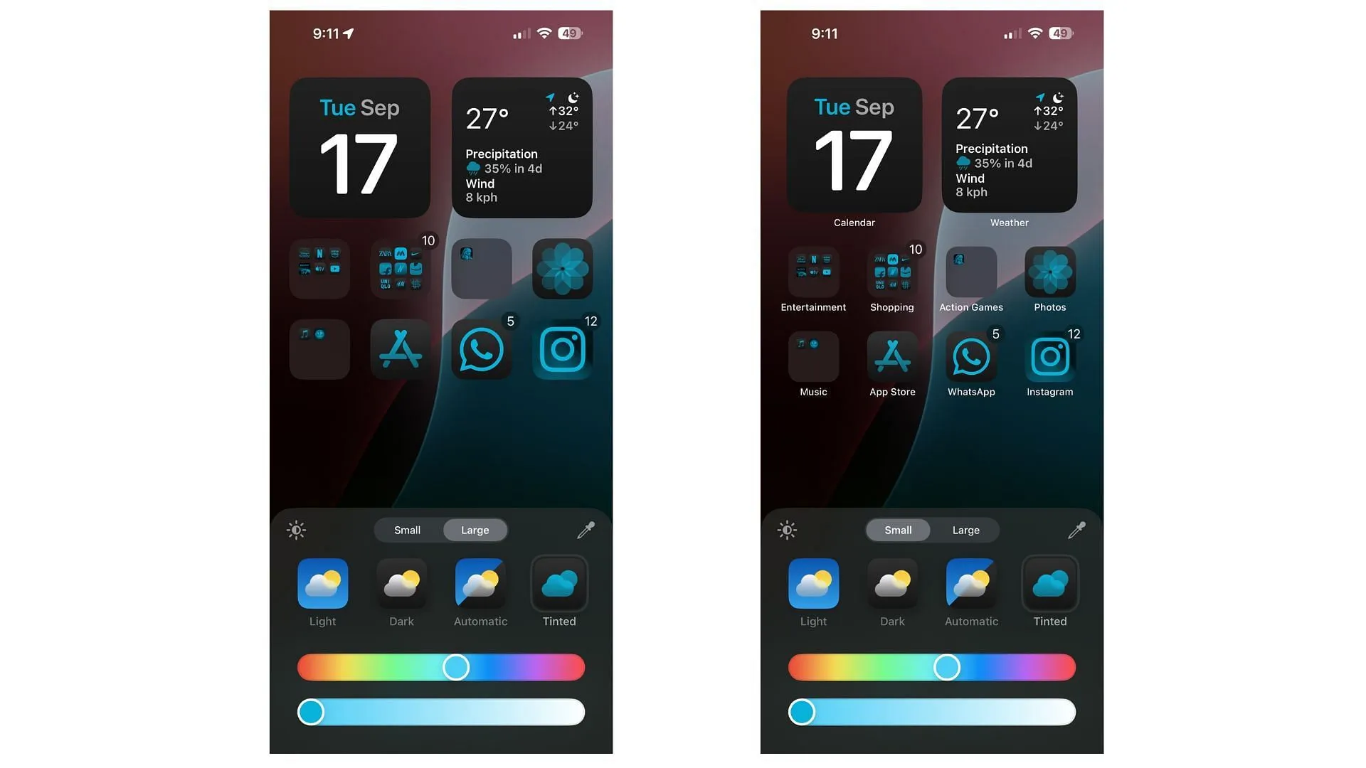
Task: Tap the eyedropper color picker icon
Action: [x=586, y=529]
